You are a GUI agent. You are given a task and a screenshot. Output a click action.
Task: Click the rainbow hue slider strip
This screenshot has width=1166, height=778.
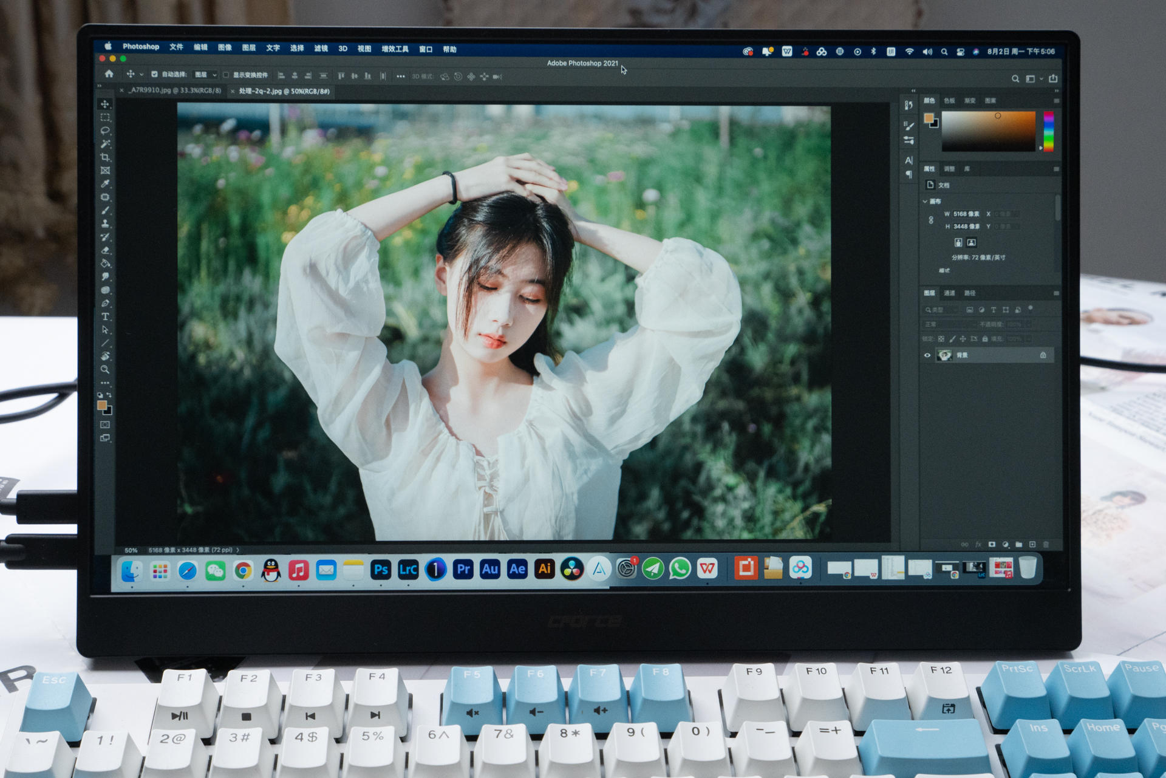[x=1048, y=131]
